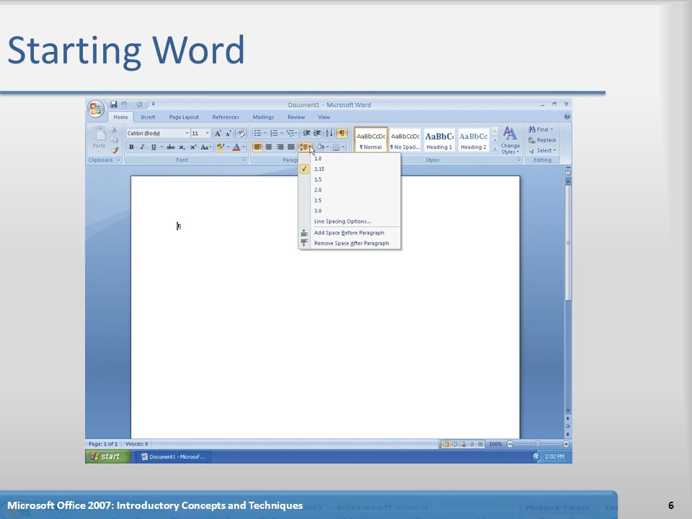
Task: Decrease the paragraph indent
Action: 306,133
